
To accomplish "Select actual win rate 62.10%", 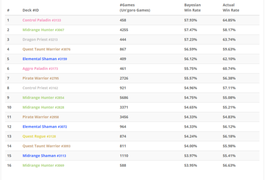I will [x=229, y=59].
